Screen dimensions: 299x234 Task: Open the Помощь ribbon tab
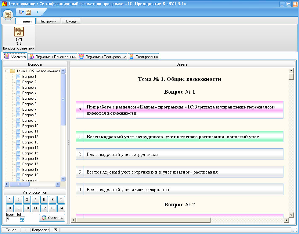[70, 21]
